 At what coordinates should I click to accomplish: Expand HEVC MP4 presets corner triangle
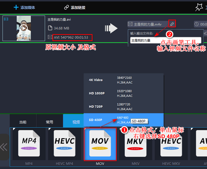coord(49,129)
